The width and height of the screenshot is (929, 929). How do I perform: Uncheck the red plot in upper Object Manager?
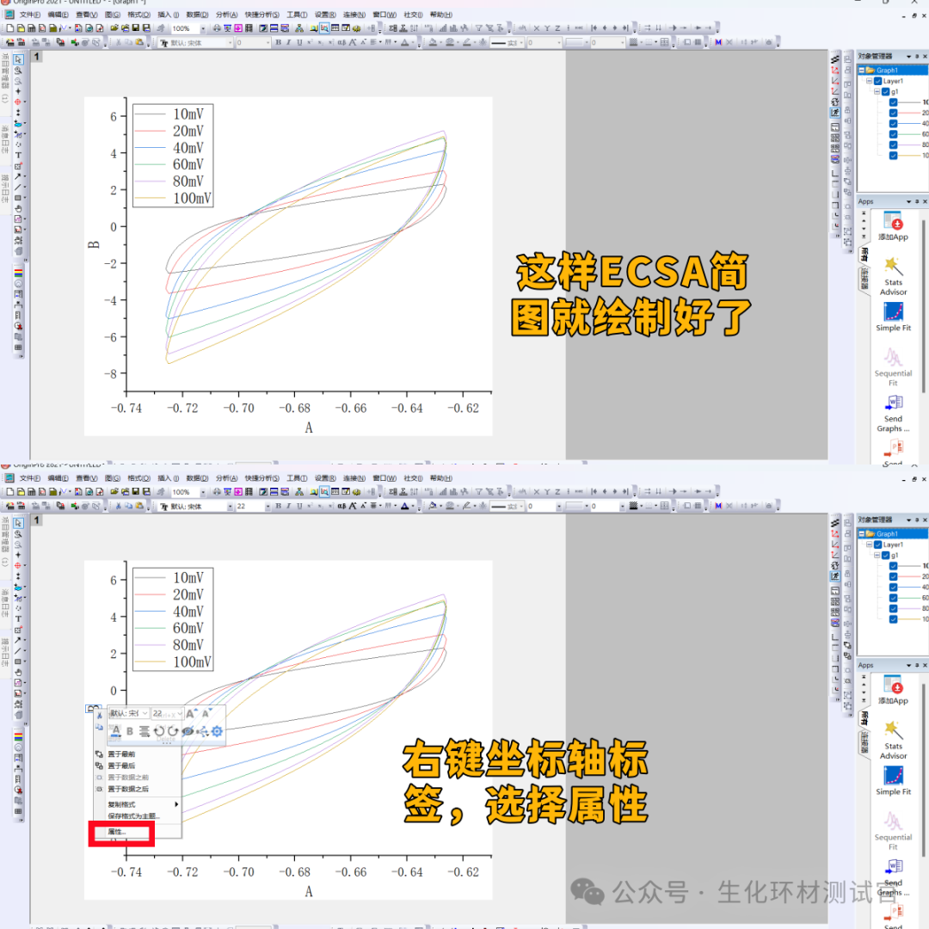(893, 114)
